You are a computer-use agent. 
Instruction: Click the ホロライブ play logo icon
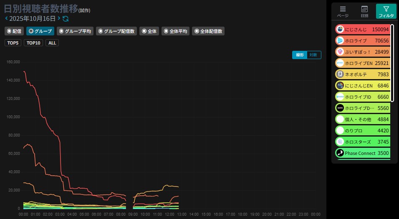pyautogui.click(x=340, y=41)
